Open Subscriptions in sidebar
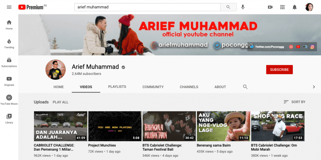 click(x=9, y=62)
